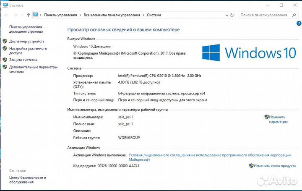Open Диспетчер устройств
Image resolution: width=302 pixels, height=191 pixels.
coord(27,41)
